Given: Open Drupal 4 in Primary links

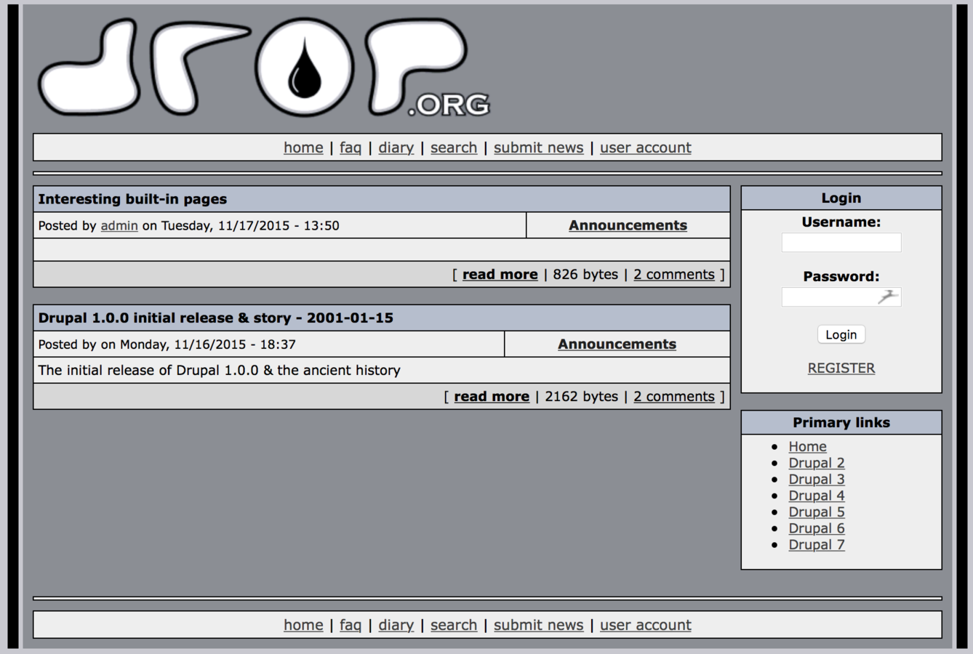Looking at the screenshot, I should click(x=817, y=496).
